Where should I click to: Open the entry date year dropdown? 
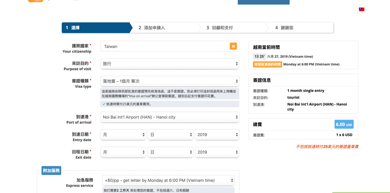(x=217, y=135)
